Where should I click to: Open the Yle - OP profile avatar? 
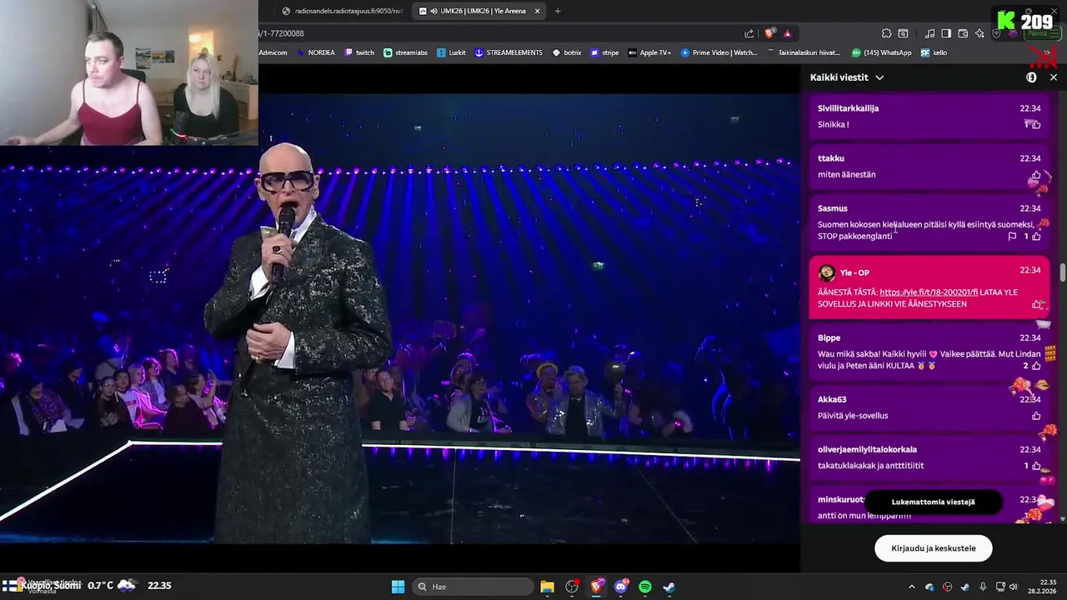[826, 272]
